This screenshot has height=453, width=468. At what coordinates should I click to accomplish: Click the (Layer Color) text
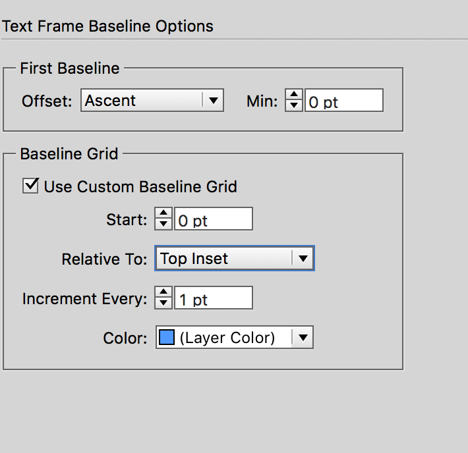(227, 338)
